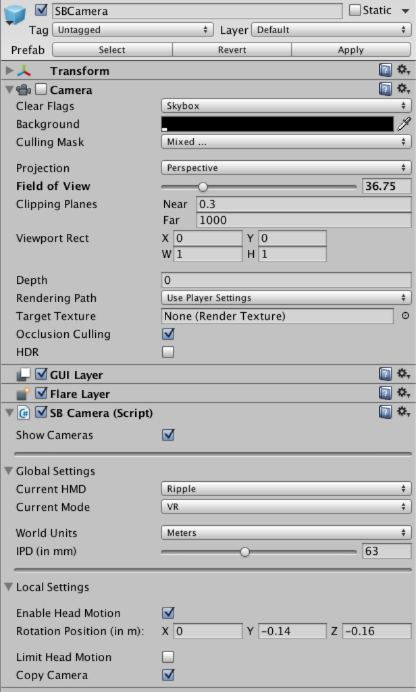Click Rotation Position Y field
Image resolution: width=416 pixels, height=692 pixels.
tap(292, 631)
